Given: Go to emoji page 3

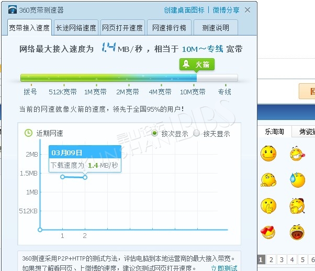Looking at the screenshot, I should click(x=282, y=259).
